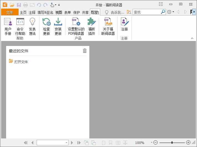Screen dimensions: 197x147
Task: Click the Foxit logo in title bar
Action: [x=5, y=5]
